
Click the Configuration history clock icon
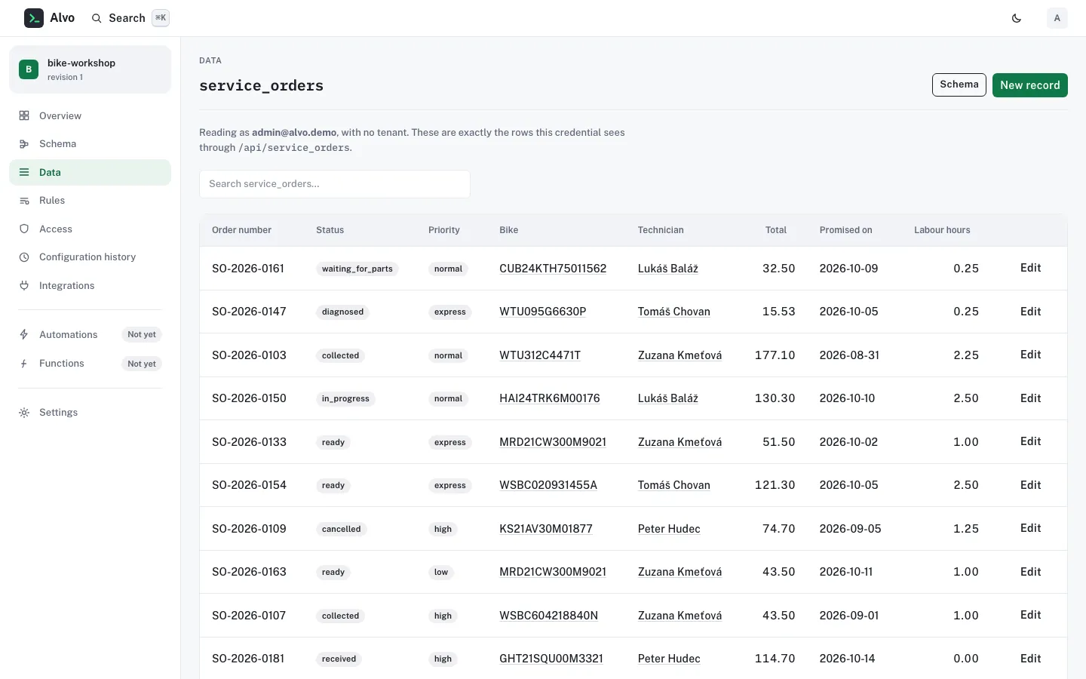click(x=24, y=257)
